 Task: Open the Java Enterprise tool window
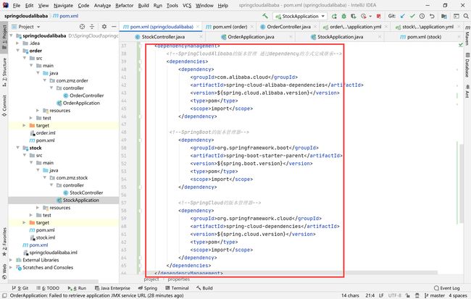pyautogui.click(x=112, y=288)
